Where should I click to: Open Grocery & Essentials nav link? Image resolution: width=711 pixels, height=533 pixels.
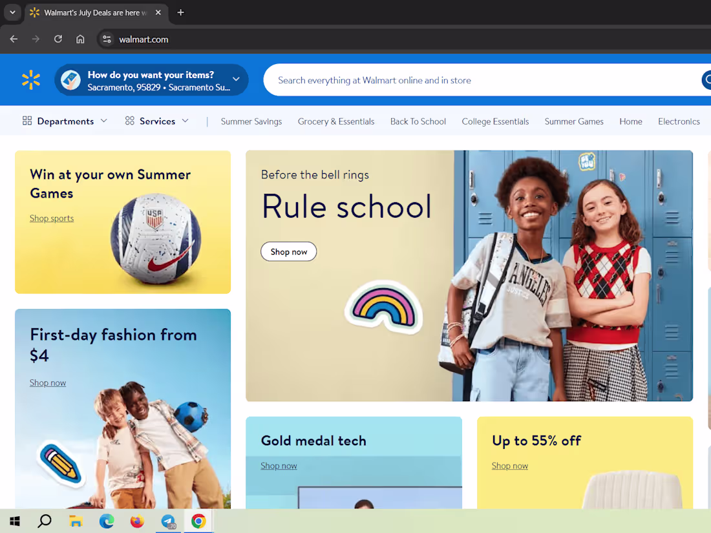pos(336,121)
